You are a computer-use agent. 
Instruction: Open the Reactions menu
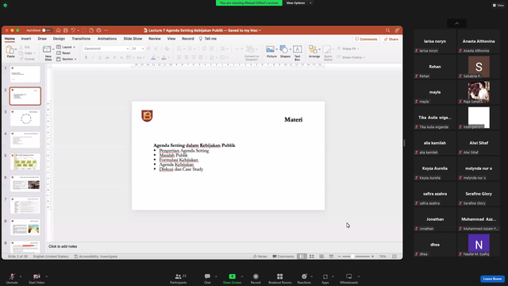304,278
